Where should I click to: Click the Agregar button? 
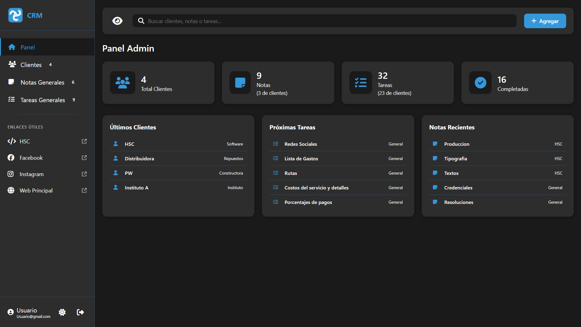(545, 21)
